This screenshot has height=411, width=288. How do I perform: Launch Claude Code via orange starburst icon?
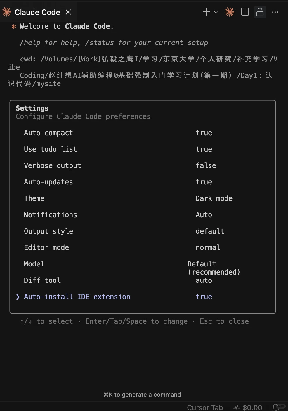click(230, 12)
